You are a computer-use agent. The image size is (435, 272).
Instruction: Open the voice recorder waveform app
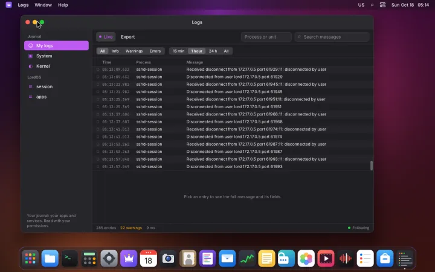click(x=346, y=259)
